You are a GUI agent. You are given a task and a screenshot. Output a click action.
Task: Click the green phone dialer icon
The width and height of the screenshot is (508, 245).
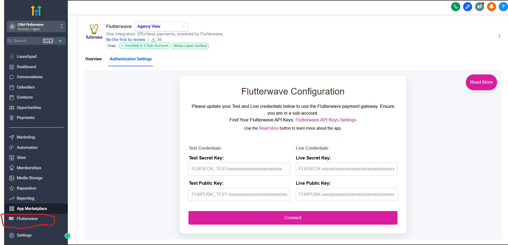(x=456, y=7)
